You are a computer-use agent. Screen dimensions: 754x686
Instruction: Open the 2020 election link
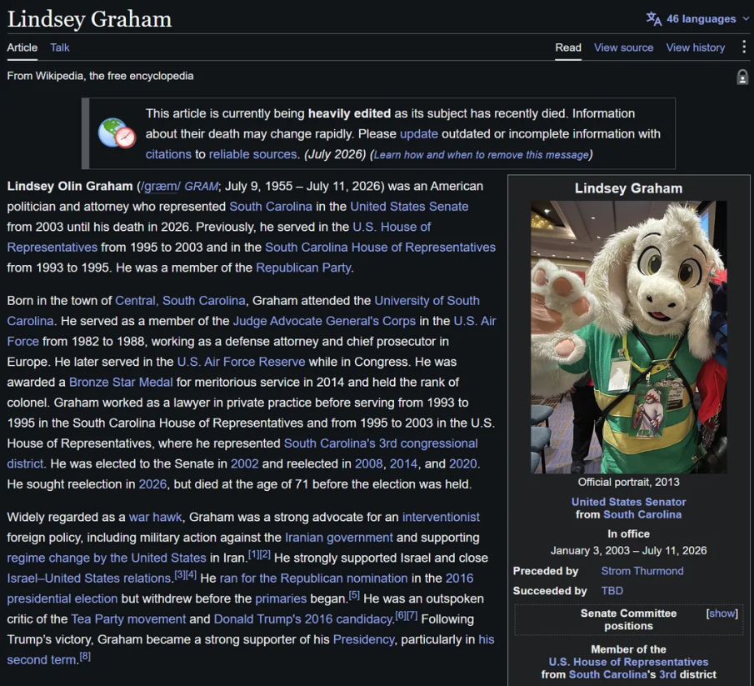pyautogui.click(x=462, y=463)
